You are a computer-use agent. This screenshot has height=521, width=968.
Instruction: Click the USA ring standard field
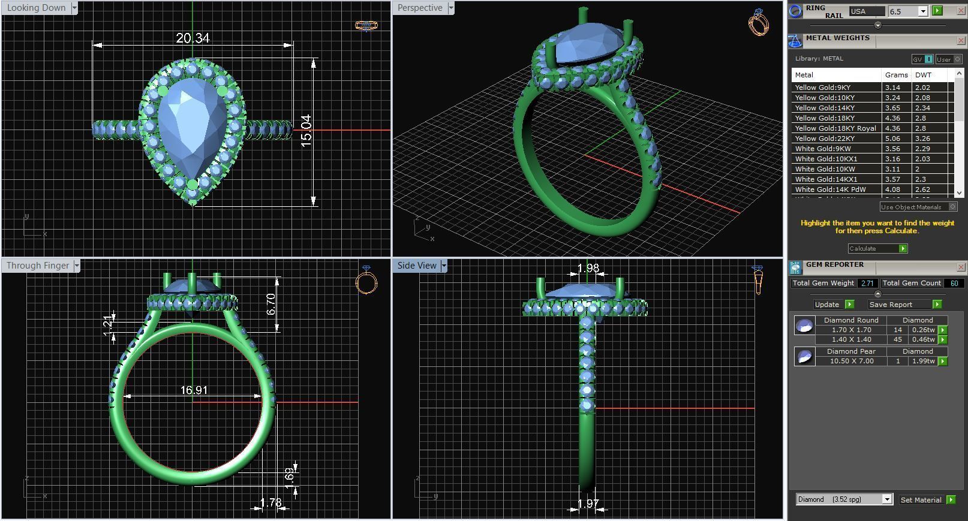[x=867, y=11]
